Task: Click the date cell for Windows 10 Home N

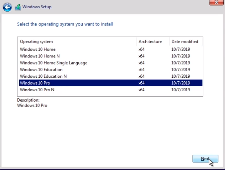Action: coord(181,56)
